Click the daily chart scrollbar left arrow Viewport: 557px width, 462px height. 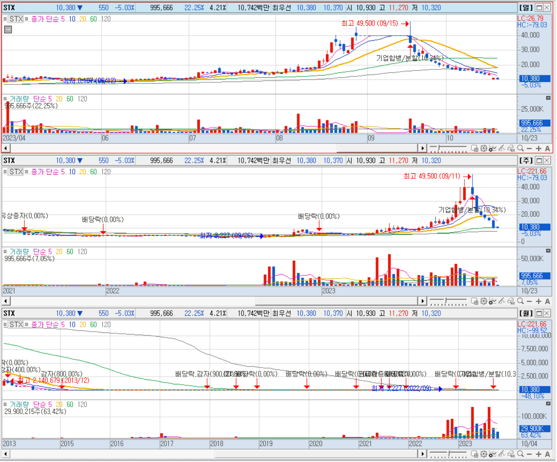[x=6, y=148]
